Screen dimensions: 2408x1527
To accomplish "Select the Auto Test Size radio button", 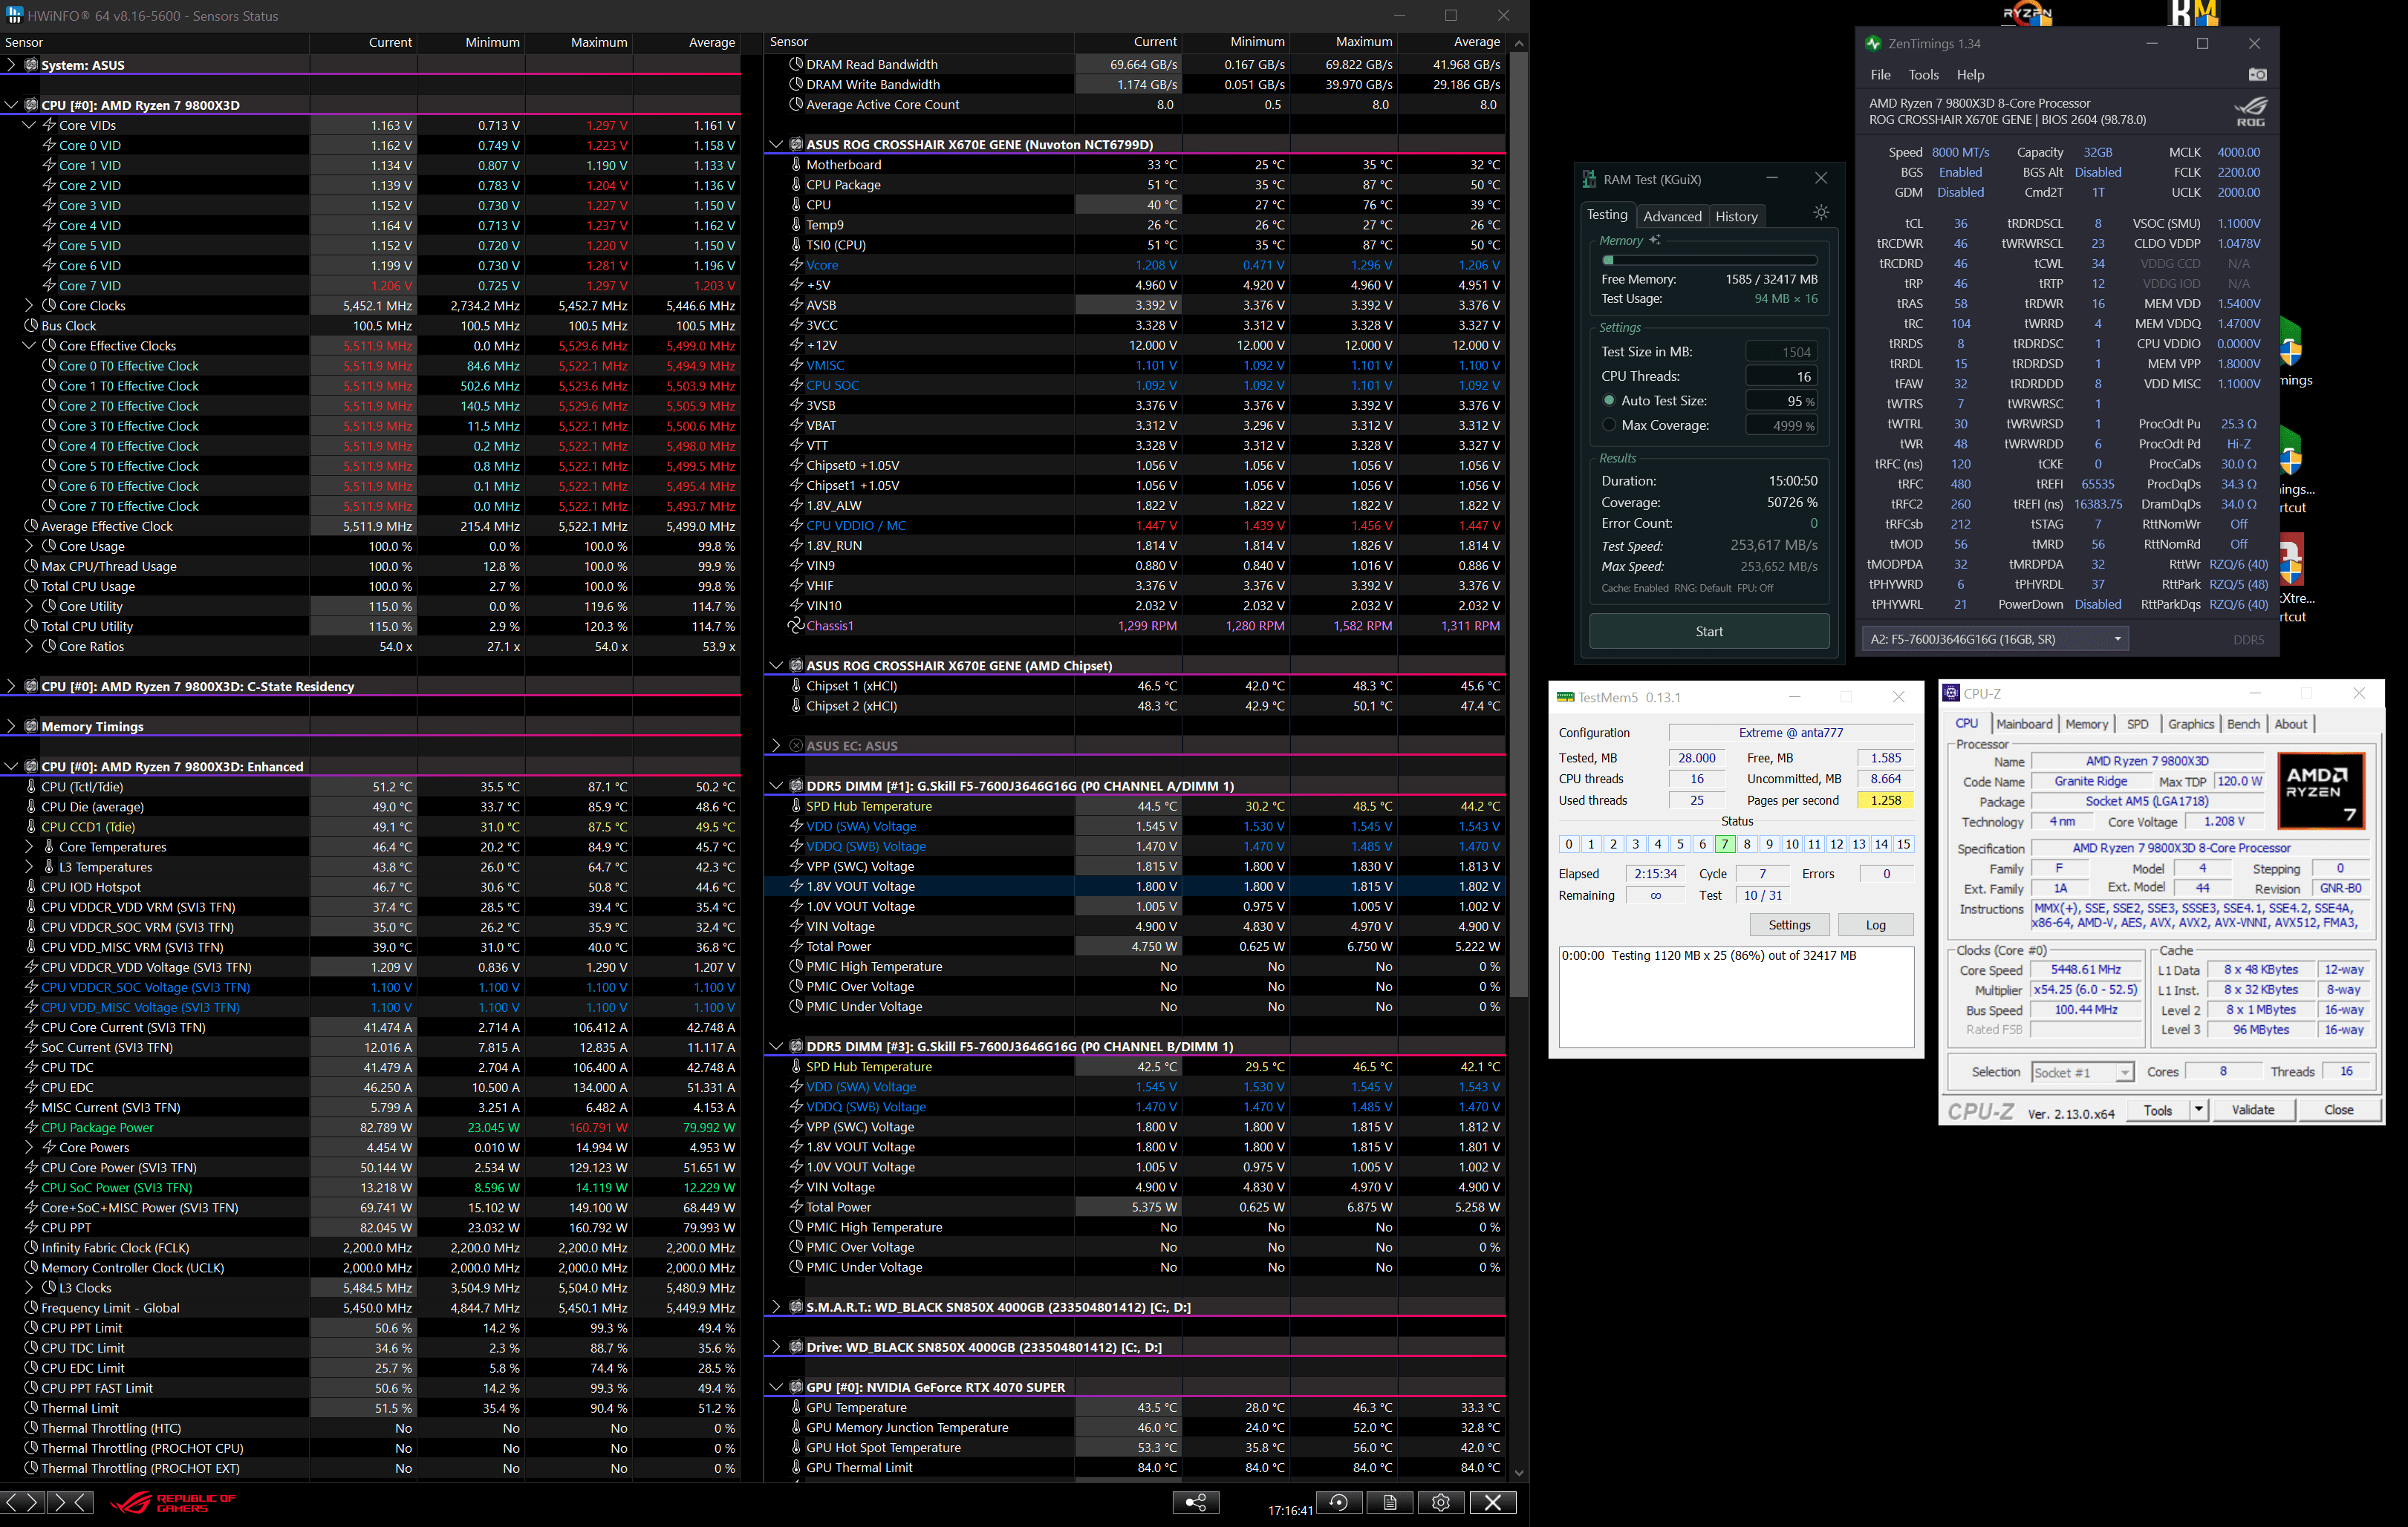I will [x=1609, y=401].
